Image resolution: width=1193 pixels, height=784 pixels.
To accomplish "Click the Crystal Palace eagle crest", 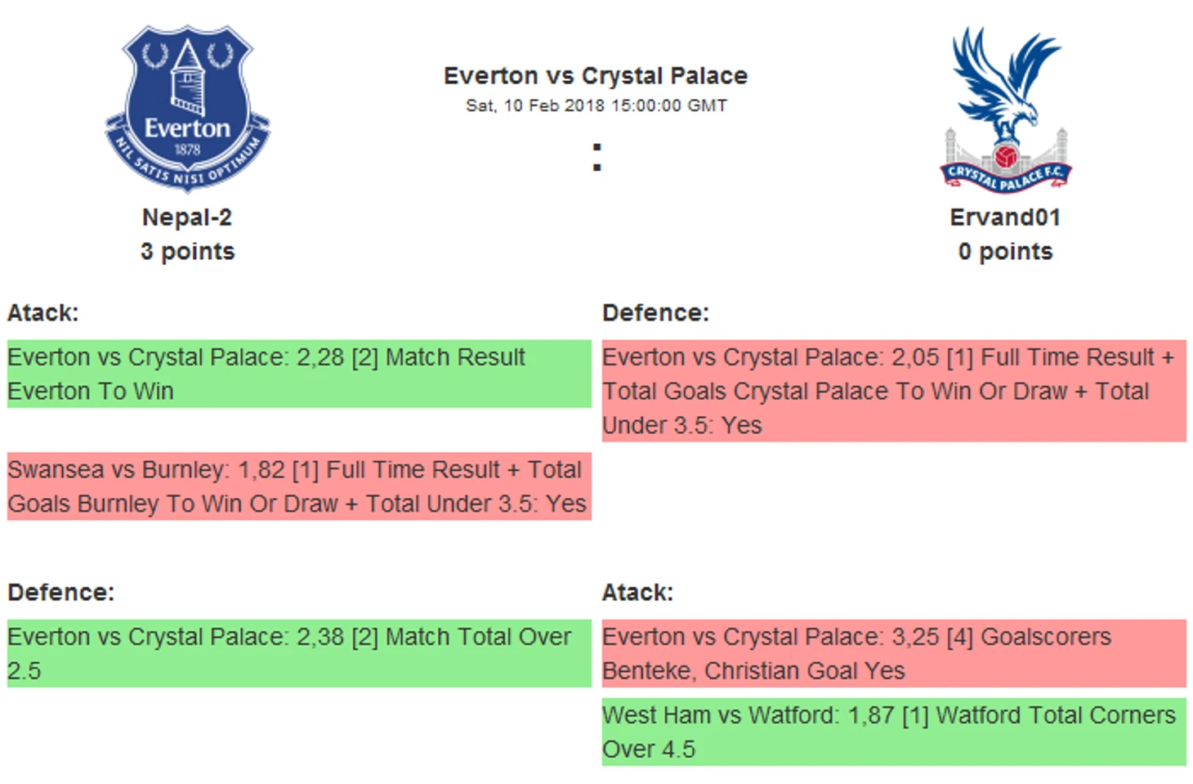I will [1005, 110].
